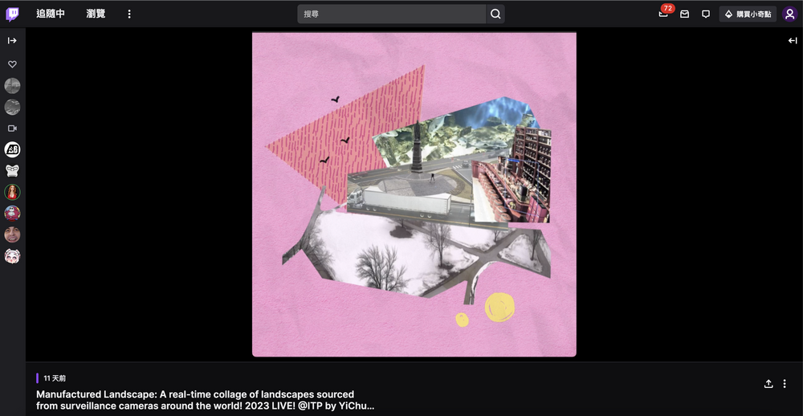Open the first gray channel avatar

12,86
